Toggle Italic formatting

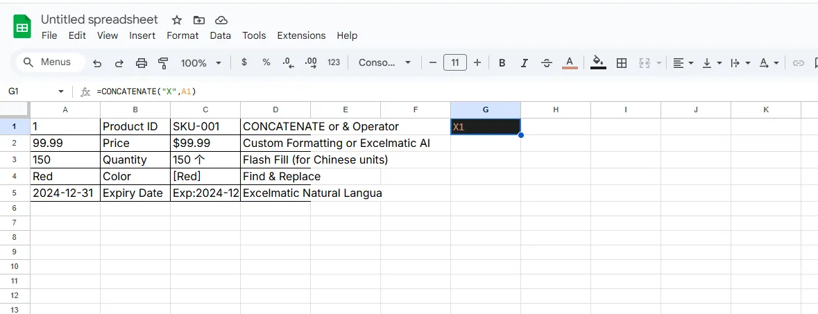click(x=525, y=63)
